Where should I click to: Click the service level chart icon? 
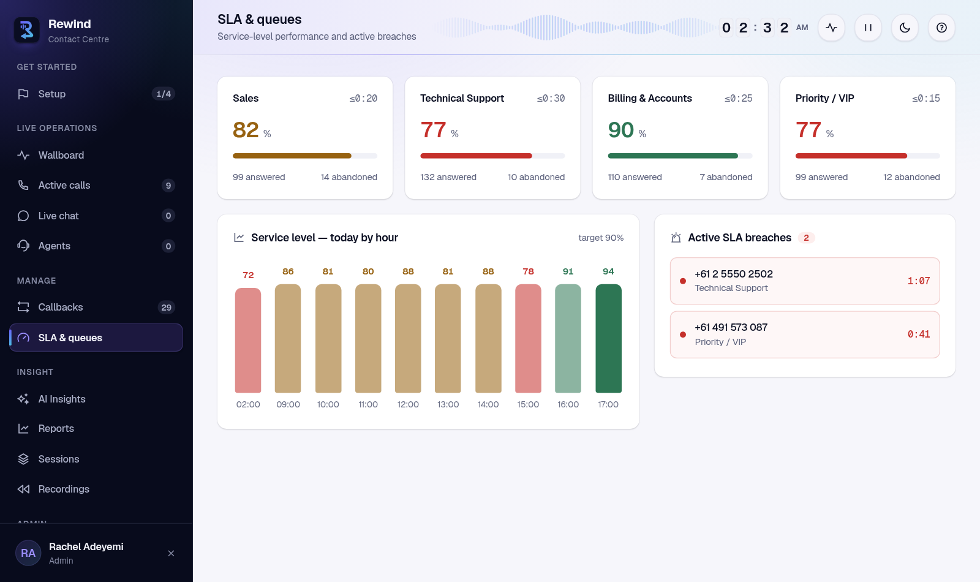[239, 238]
